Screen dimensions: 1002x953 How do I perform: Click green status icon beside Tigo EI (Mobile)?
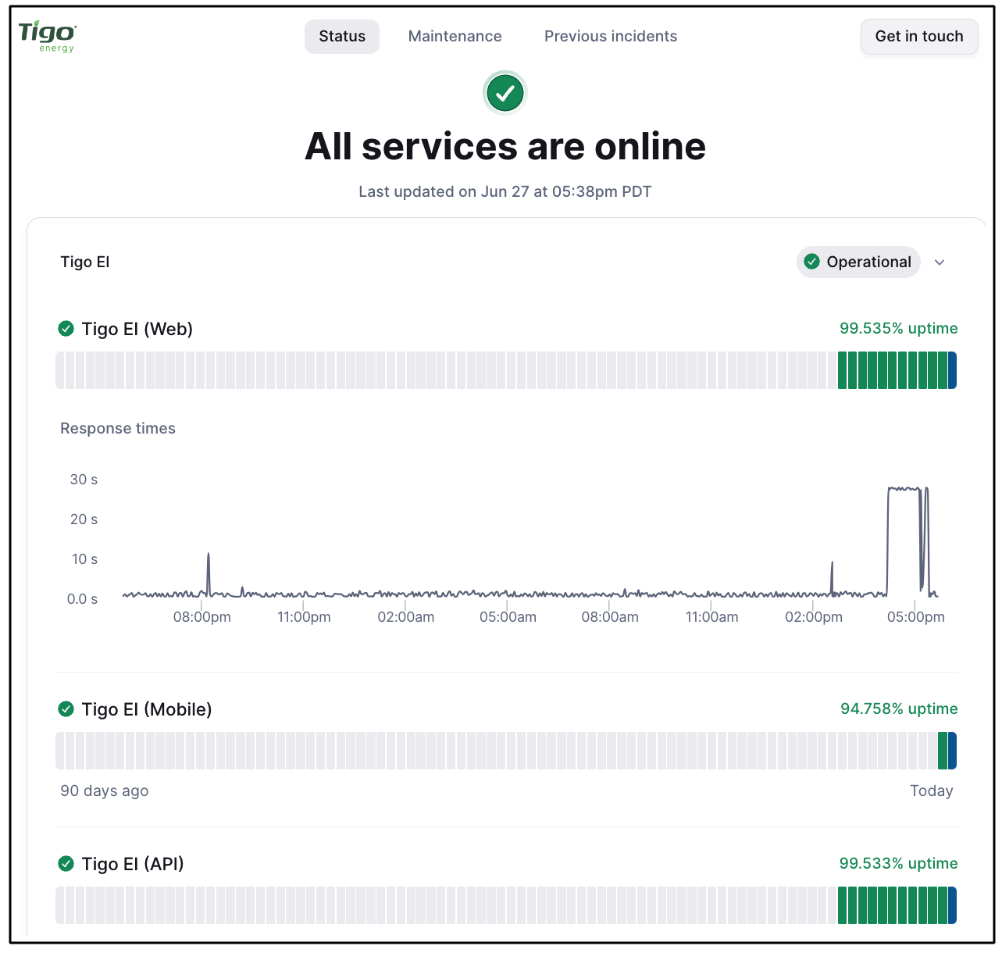[x=66, y=709]
